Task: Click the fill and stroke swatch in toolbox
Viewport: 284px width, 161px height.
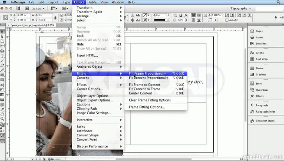Action: pos(2,125)
